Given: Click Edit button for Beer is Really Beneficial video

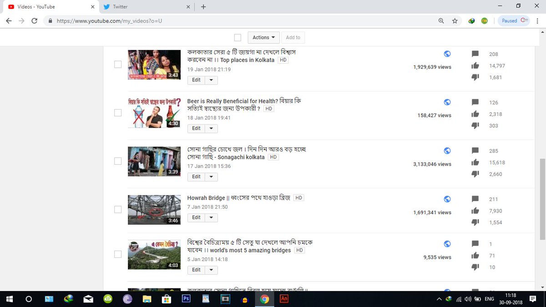Looking at the screenshot, I should (x=196, y=129).
